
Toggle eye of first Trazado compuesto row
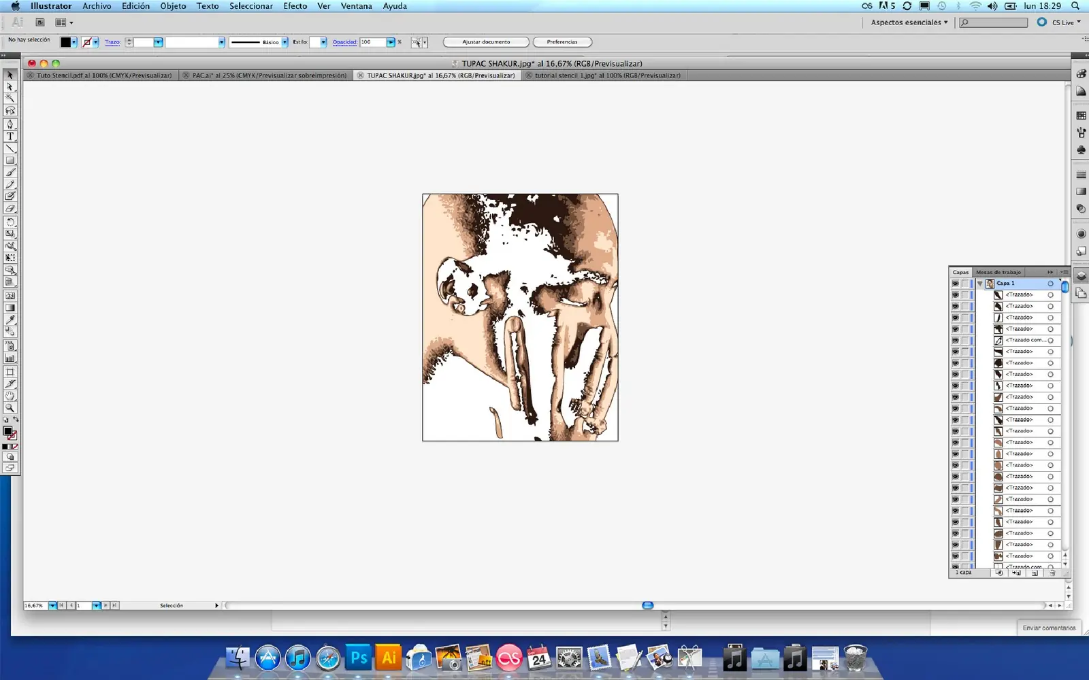955,340
